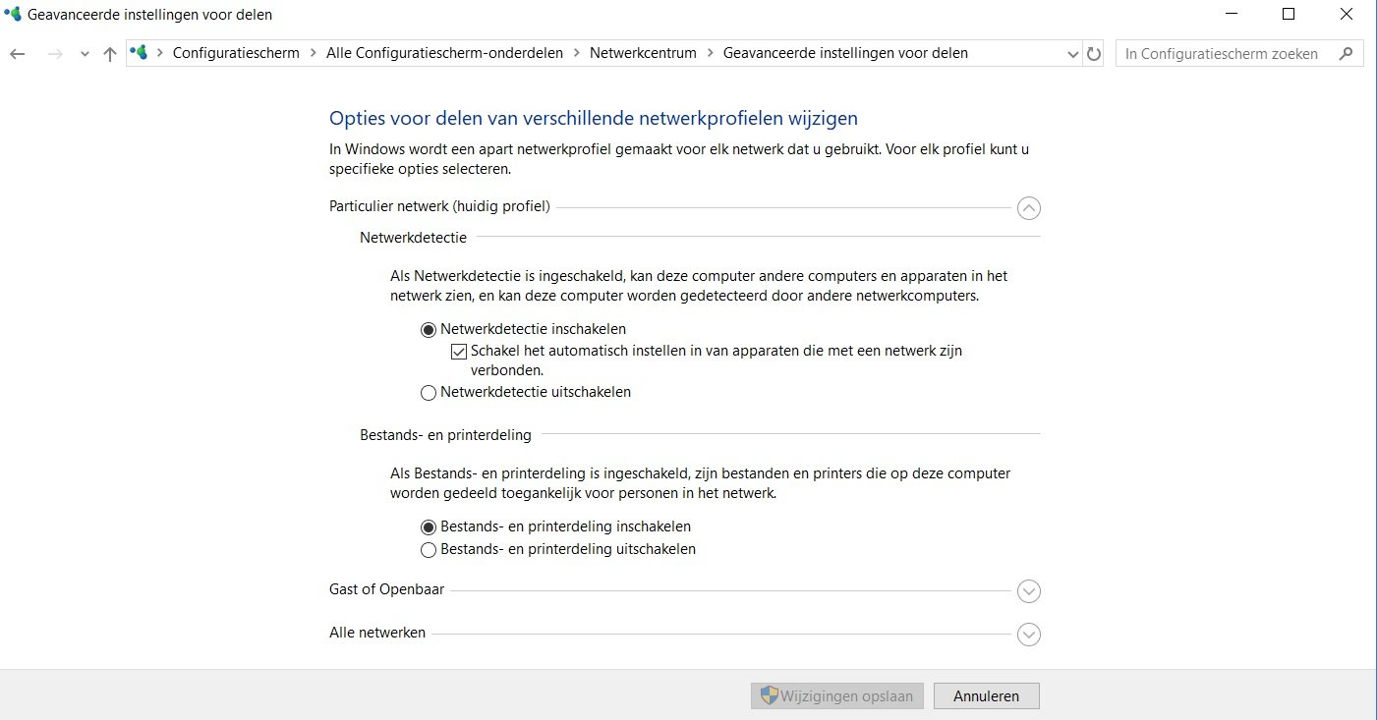The height and width of the screenshot is (720, 1377).
Task: Click the title bar window icon
Action: (13, 15)
